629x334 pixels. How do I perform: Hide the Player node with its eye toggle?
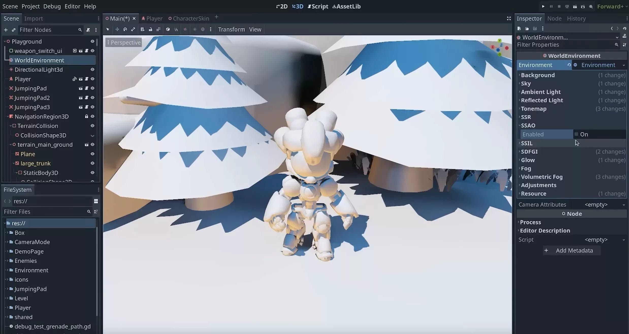pyautogui.click(x=92, y=79)
